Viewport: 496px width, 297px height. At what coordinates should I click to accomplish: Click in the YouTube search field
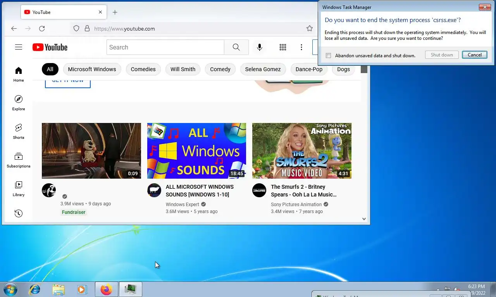tap(165, 47)
